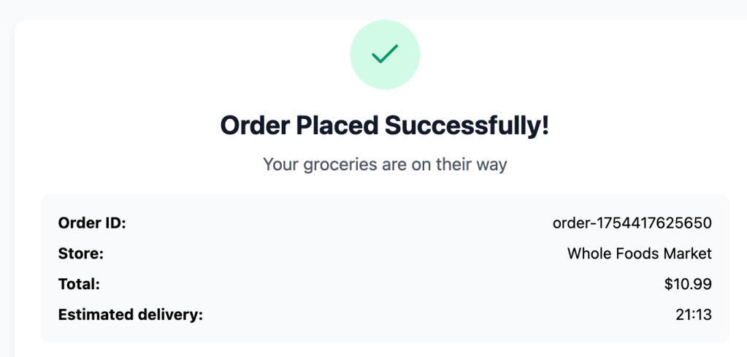Select the word "Successfully!" in the heading

coord(467,126)
